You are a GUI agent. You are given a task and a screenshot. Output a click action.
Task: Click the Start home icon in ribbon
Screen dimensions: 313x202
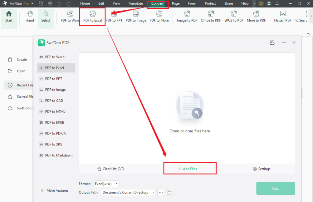click(9, 17)
